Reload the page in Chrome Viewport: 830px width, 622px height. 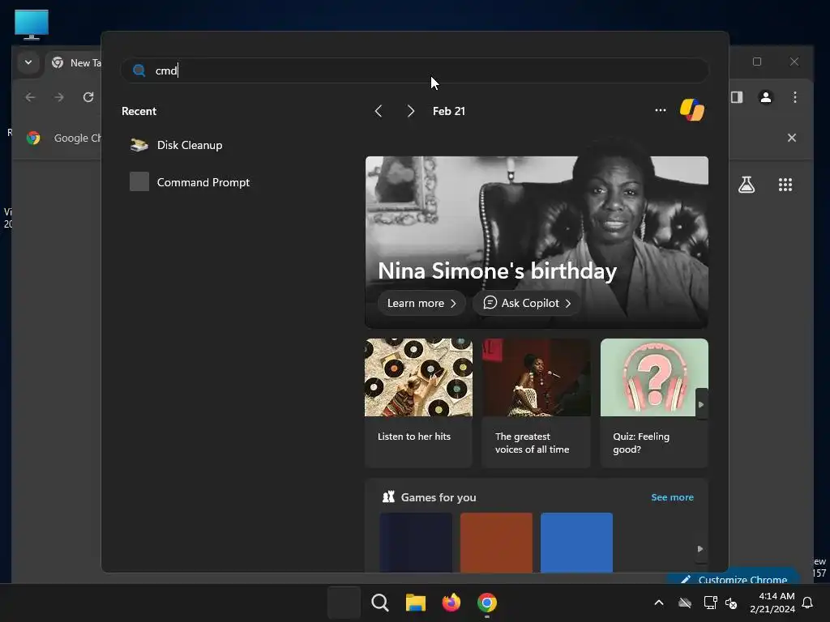pyautogui.click(x=88, y=97)
